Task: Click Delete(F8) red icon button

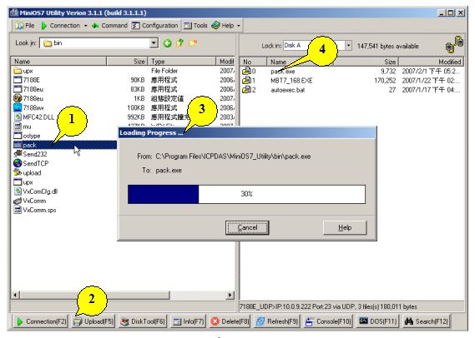Action: tap(230, 321)
